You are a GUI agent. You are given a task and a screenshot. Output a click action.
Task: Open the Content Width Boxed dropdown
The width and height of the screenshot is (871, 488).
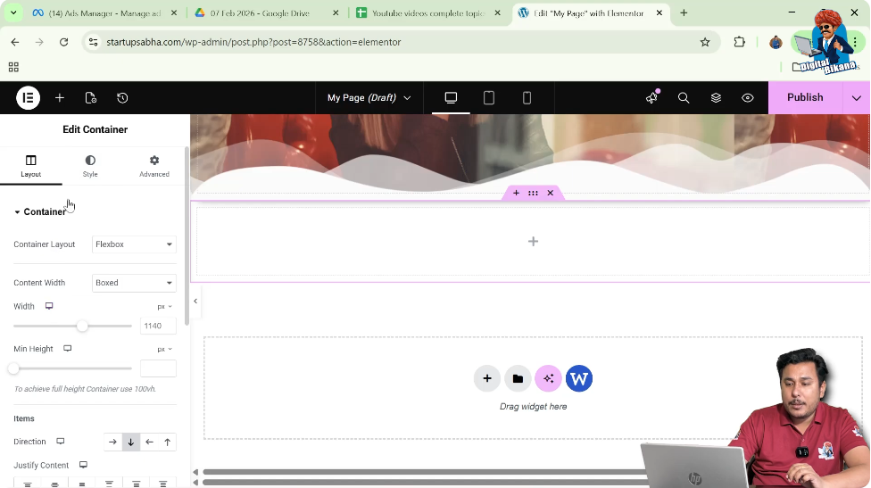[x=134, y=283]
